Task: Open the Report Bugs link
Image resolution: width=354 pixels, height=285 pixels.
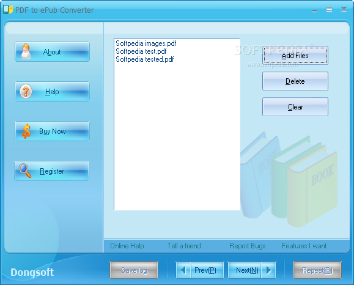Action: click(x=248, y=246)
